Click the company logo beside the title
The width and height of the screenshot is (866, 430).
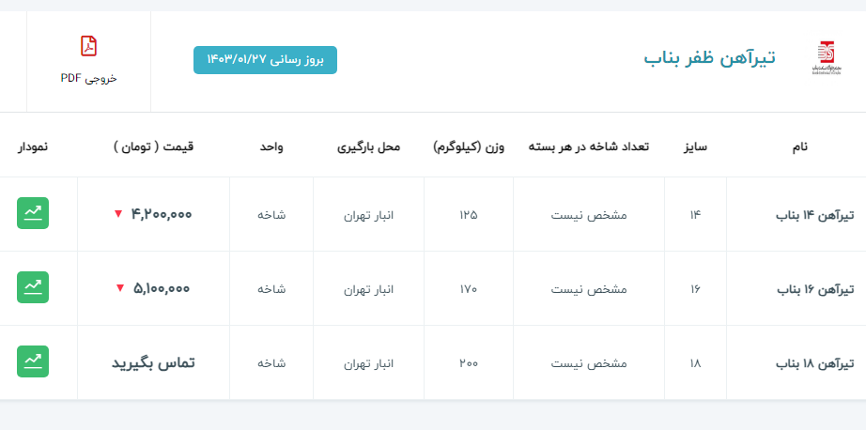click(824, 58)
